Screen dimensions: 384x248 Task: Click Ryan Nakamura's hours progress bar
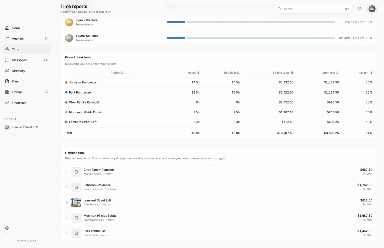pos(251,22)
